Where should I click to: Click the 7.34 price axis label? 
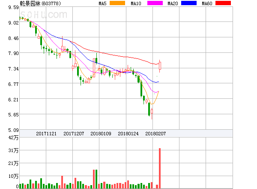pyautogui.click(x=13, y=69)
